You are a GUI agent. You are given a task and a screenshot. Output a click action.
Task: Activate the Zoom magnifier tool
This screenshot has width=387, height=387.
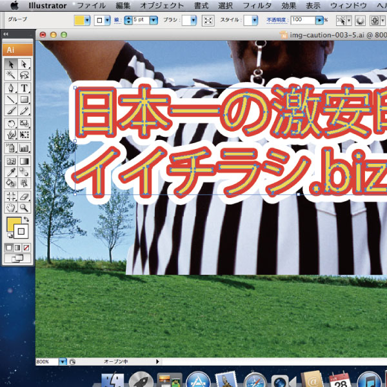pyautogui.click(x=24, y=208)
